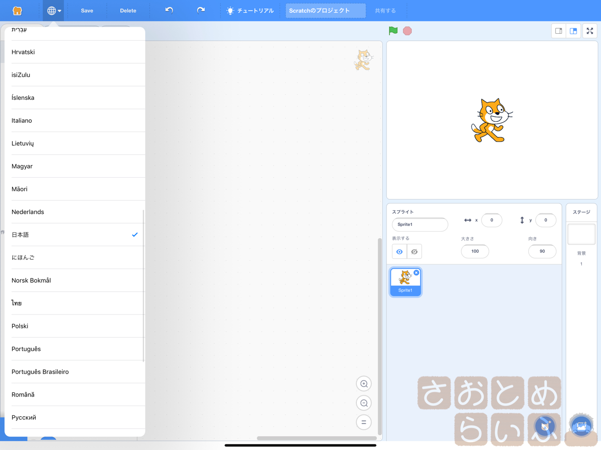Choose Hrvatski language
This screenshot has height=450, width=601.
[x=75, y=52]
